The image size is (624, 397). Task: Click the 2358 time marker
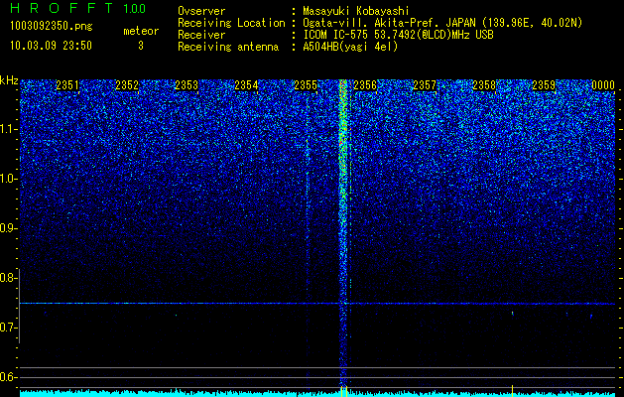click(484, 85)
